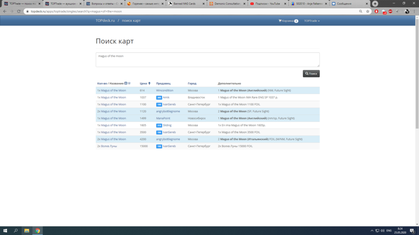The height and width of the screenshot is (235, 419).
Task: Open the Корзина shopping cart
Action: [288, 20]
